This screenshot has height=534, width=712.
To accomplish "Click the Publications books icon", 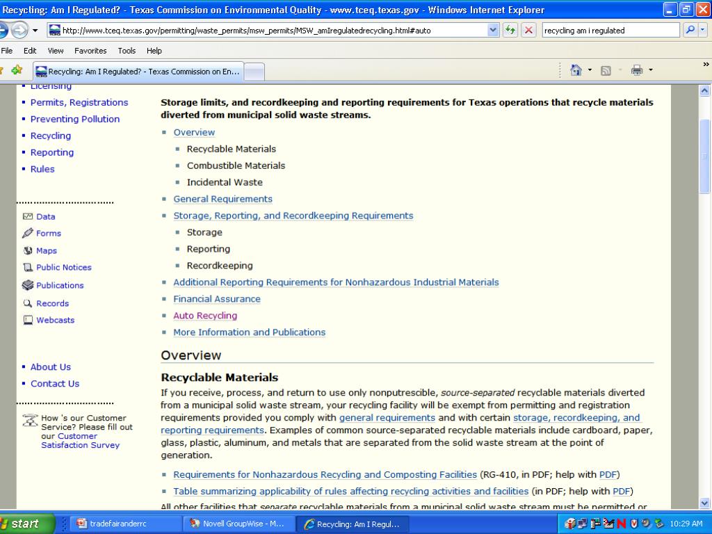I will [x=28, y=285].
